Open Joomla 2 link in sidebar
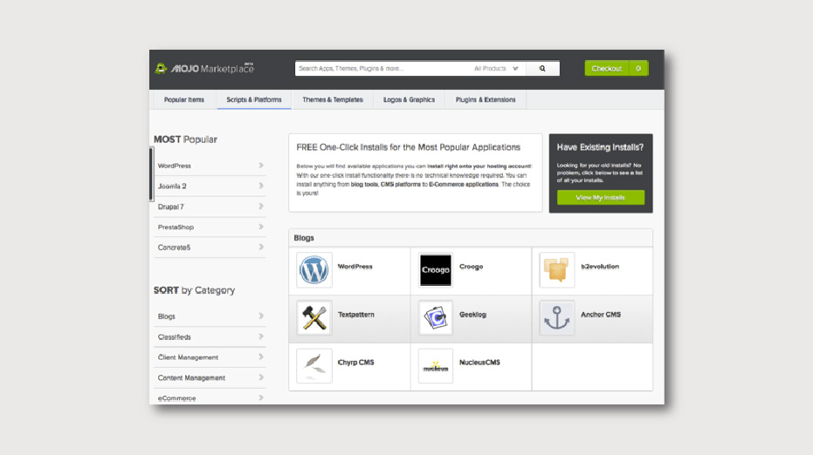813x455 pixels. pyautogui.click(x=172, y=187)
